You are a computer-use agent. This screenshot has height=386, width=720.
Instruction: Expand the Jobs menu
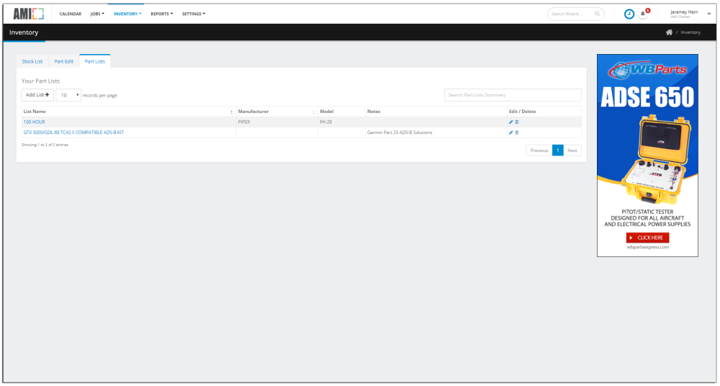[97, 14]
